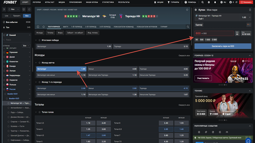Add the match to favorites with header star
This screenshot has width=255, height=143.
pyautogui.click(x=187, y=10)
